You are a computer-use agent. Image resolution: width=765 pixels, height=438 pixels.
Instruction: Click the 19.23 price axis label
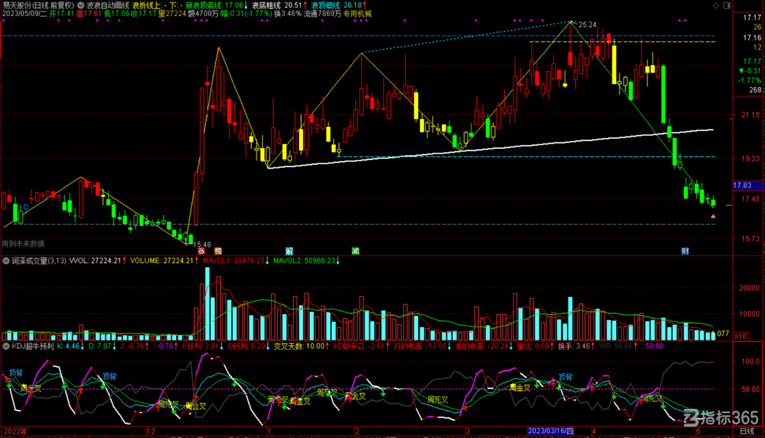pyautogui.click(x=751, y=159)
